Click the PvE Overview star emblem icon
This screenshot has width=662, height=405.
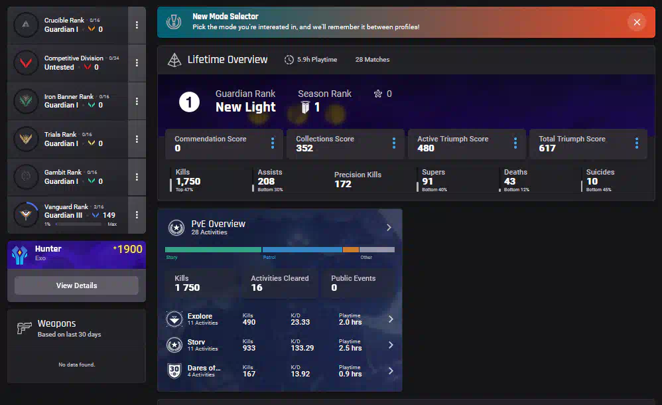coord(176,228)
